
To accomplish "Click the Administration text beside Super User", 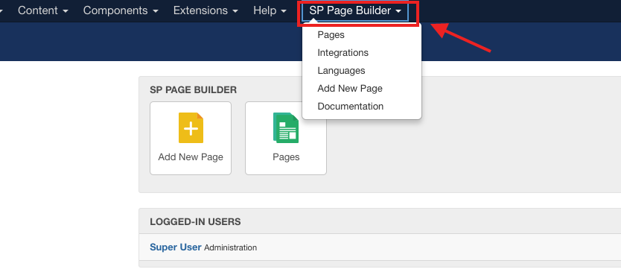I will click(231, 248).
